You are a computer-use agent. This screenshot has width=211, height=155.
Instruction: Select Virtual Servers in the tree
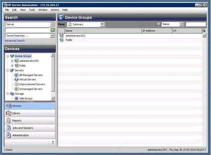pos(27,80)
